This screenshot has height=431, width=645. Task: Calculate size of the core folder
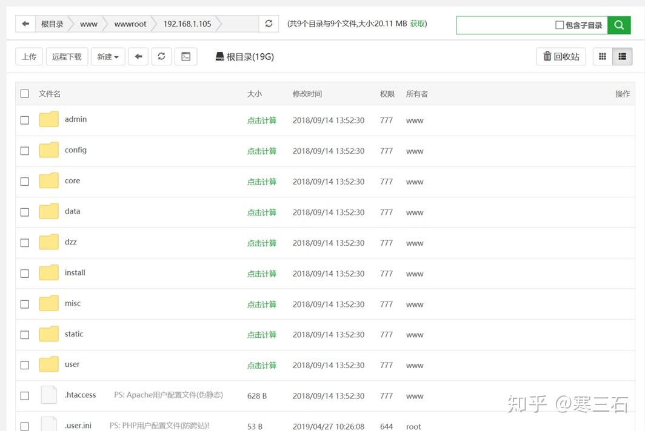click(x=262, y=182)
